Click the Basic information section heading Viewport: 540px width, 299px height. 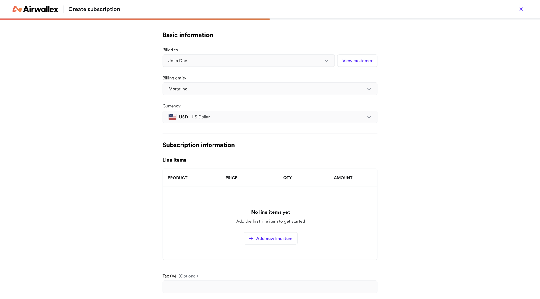coord(188,35)
